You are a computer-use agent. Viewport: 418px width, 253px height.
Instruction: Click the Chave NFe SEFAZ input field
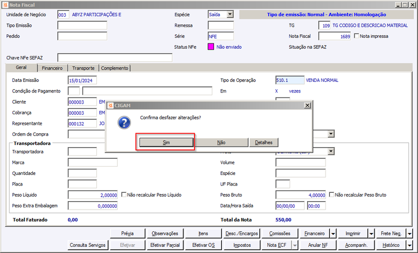coord(115,57)
